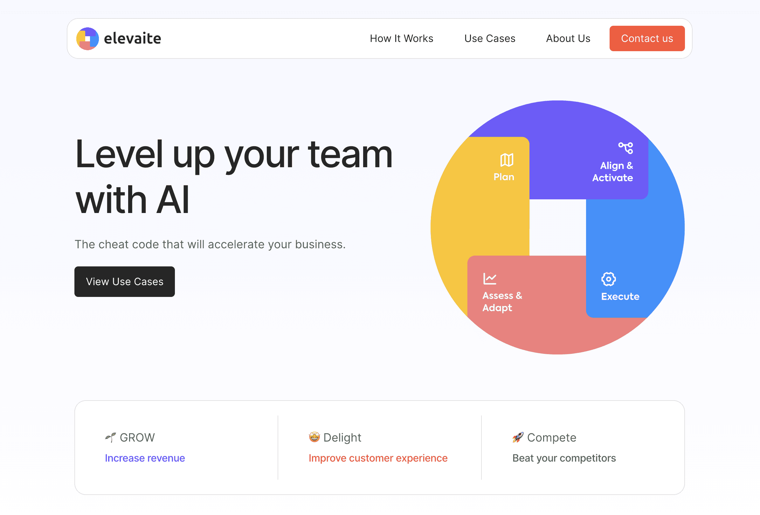Click the elevaite logo icon

[87, 38]
